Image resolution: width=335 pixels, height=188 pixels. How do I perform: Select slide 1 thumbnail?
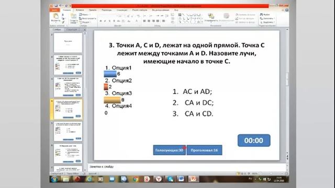68,43
